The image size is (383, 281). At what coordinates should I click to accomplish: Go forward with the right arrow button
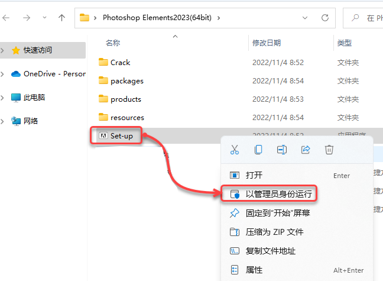click(x=27, y=18)
